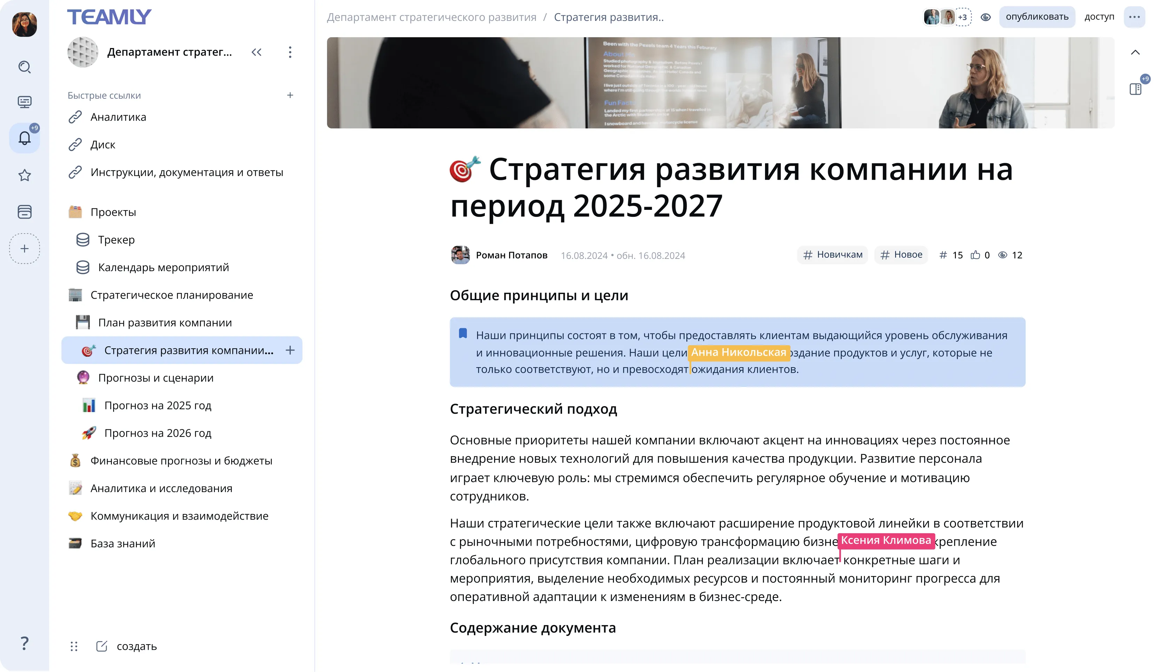The width and height of the screenshot is (1161, 672).
Task: Select Стратегическое планирование section
Action: 171,295
